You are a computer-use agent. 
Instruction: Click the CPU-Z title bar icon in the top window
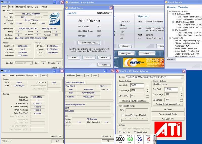(x=2, y=2)
